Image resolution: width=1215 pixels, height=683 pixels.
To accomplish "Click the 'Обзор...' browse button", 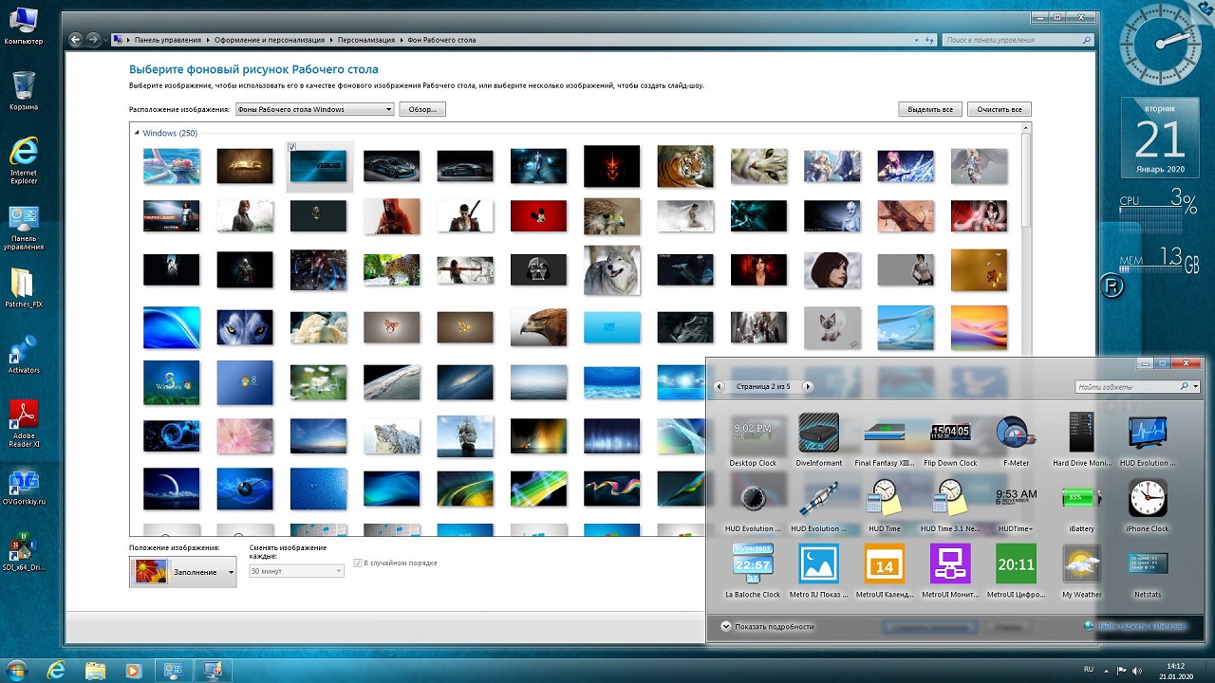I will tap(421, 109).
